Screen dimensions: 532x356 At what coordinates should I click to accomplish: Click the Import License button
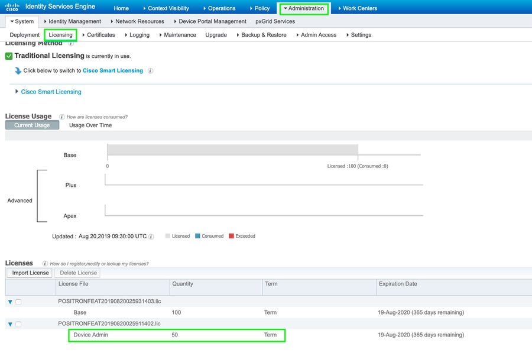[x=30, y=273]
